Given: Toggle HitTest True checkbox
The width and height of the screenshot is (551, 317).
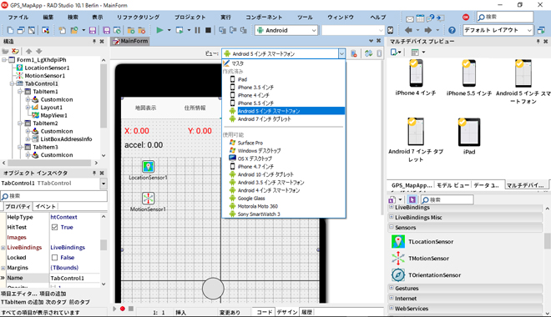Looking at the screenshot, I should pyautogui.click(x=54, y=227).
